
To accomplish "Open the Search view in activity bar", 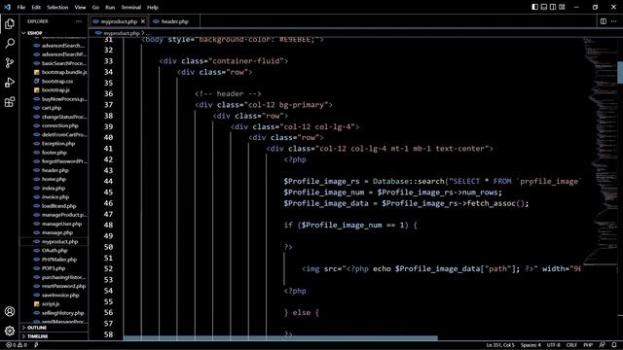I will click(10, 43).
